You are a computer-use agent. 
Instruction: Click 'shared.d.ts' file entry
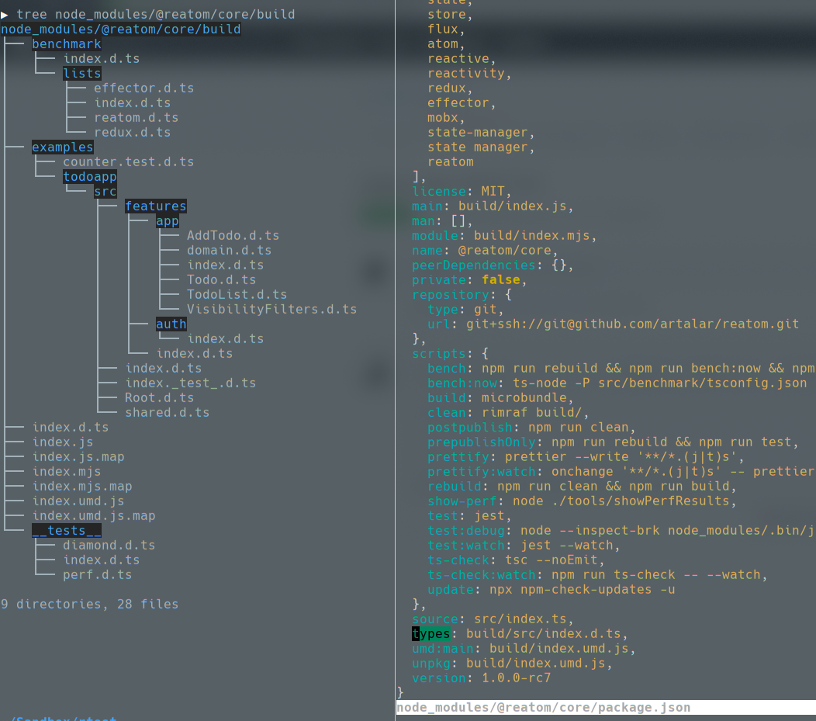pyautogui.click(x=167, y=412)
